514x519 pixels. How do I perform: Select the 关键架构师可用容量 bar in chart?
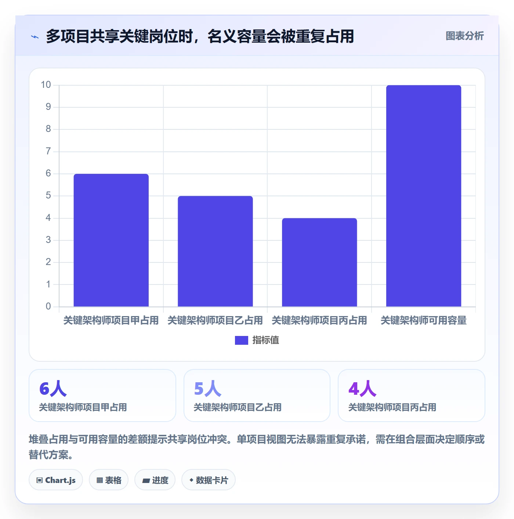(424, 196)
